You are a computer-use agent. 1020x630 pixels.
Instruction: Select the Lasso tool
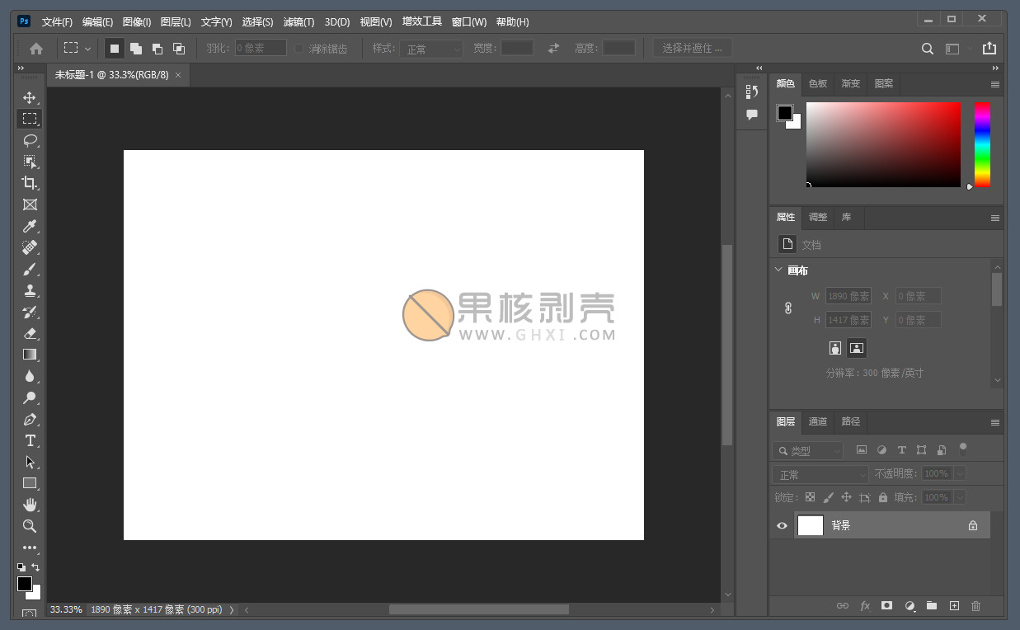(x=31, y=140)
